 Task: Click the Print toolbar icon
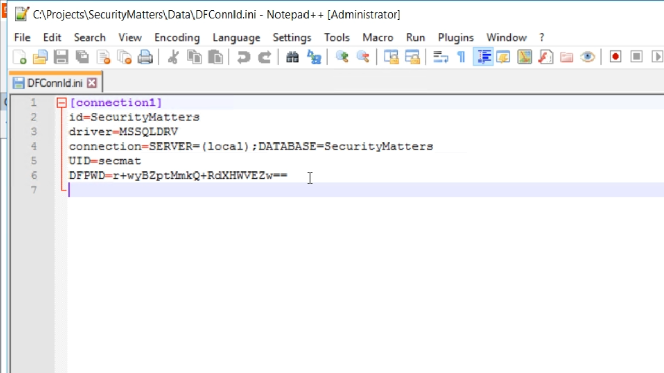point(145,57)
